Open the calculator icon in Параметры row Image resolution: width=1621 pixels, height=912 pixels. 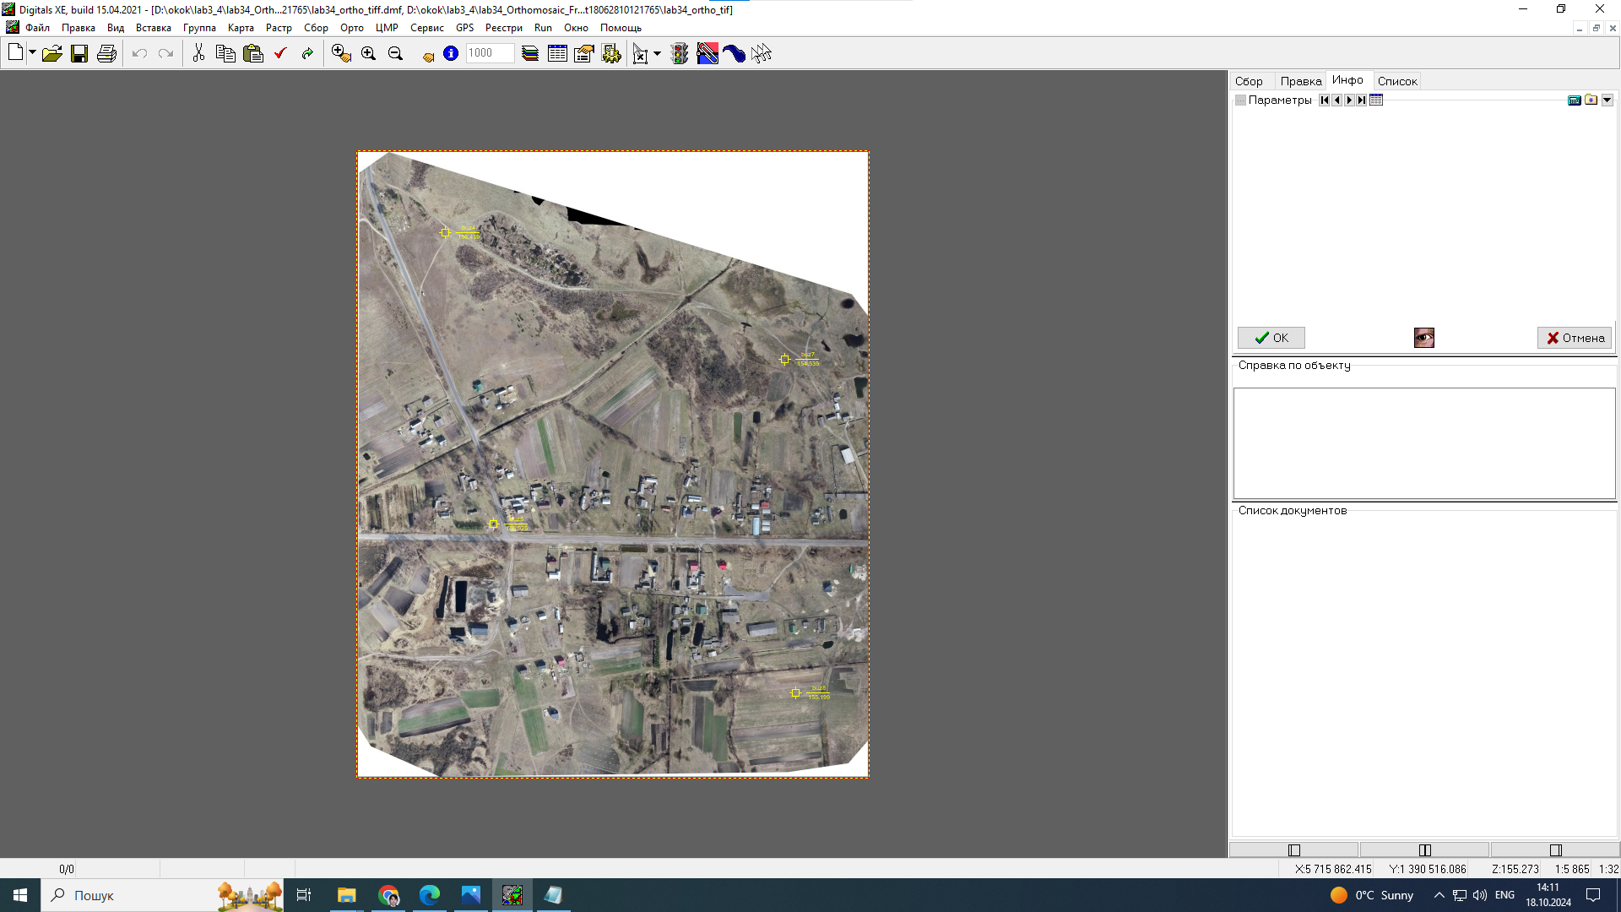(1574, 100)
